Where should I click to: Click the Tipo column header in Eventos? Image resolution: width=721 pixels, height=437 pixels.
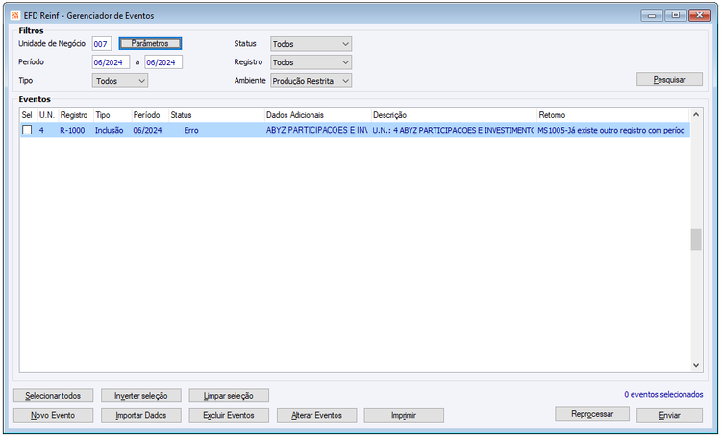(x=112, y=115)
